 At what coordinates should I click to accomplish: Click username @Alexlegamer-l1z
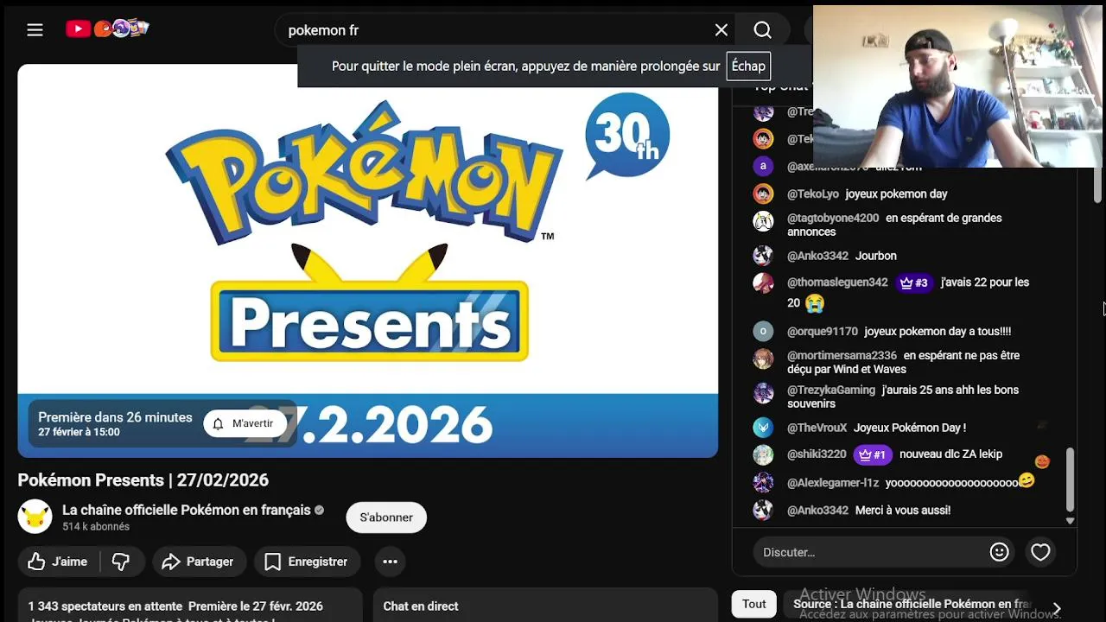tap(833, 483)
